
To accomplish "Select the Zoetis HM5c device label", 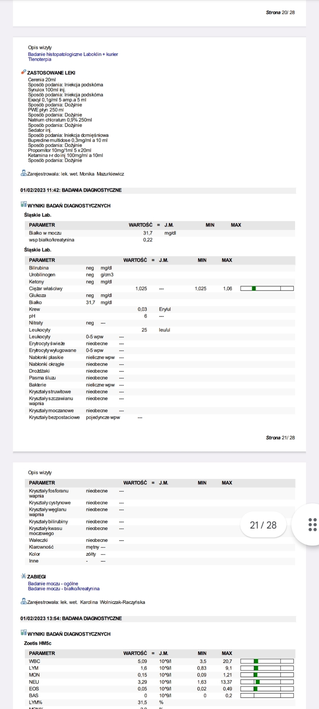I will pyautogui.click(x=38, y=643).
